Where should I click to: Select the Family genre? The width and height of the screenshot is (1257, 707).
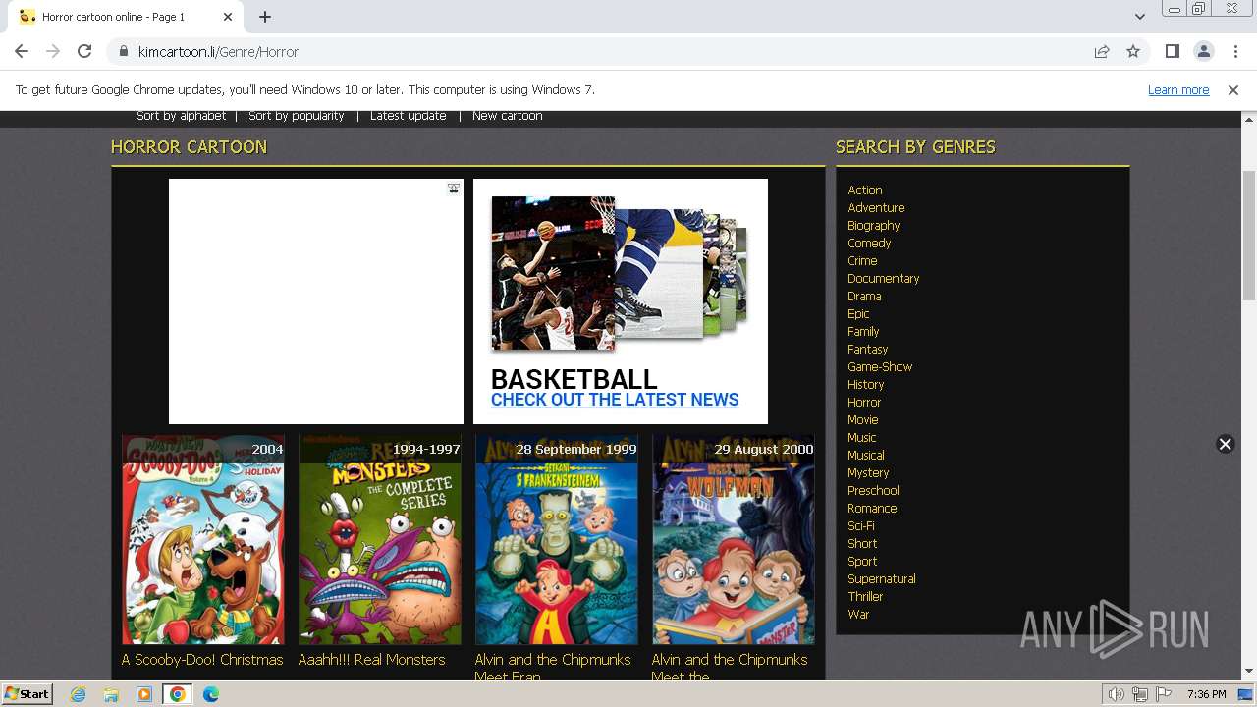[863, 332]
